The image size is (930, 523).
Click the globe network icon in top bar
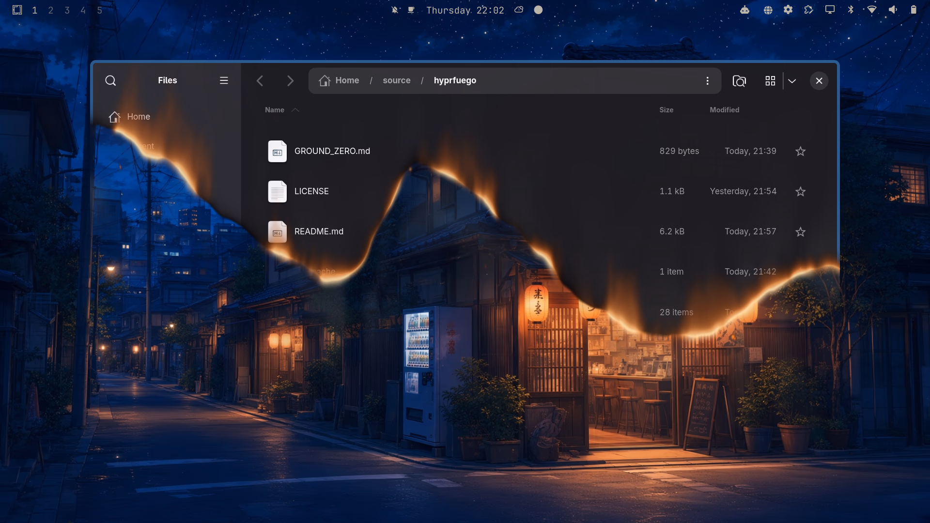[x=768, y=10]
